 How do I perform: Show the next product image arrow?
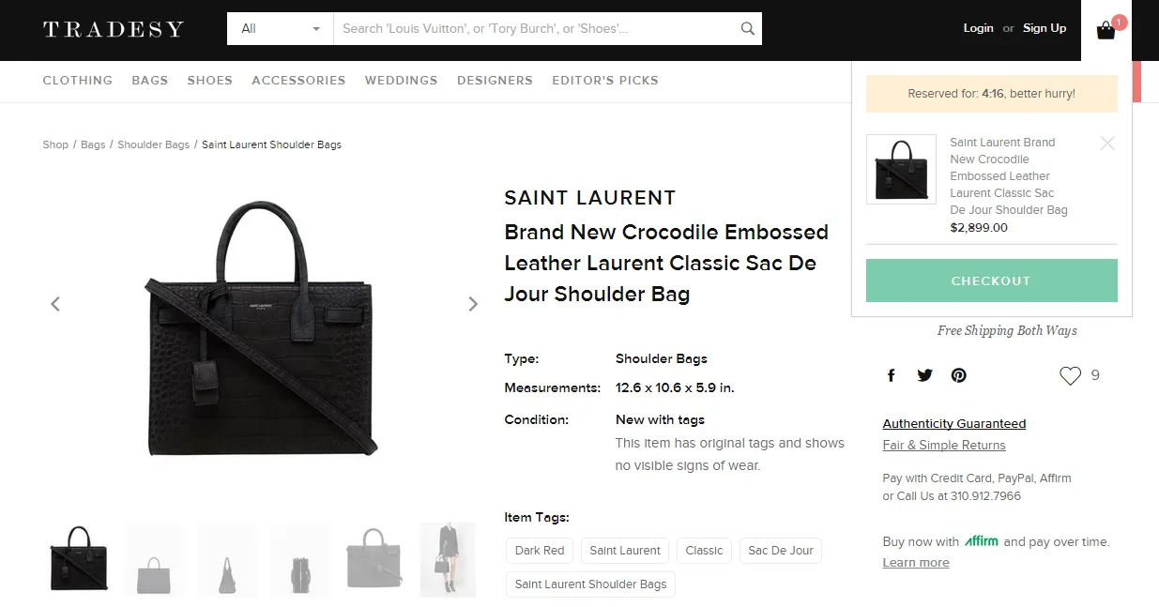click(473, 304)
